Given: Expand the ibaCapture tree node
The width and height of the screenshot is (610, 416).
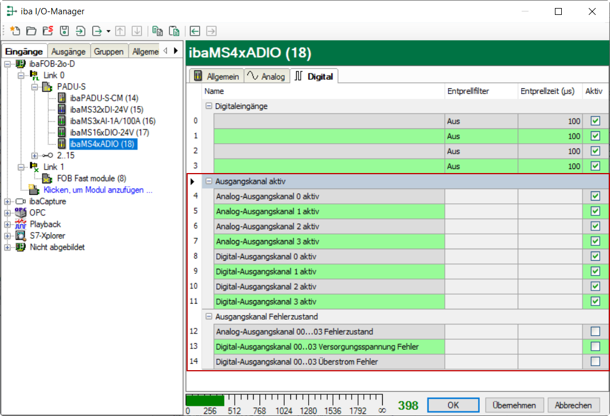Looking at the screenshot, I should (x=7, y=202).
